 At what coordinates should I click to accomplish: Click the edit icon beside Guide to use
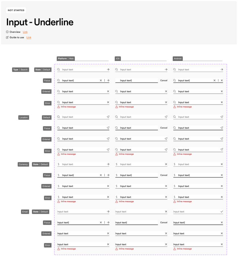(x=7, y=37)
